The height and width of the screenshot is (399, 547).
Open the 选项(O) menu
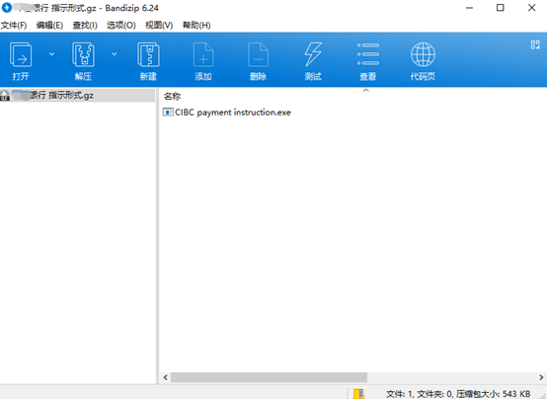(x=121, y=25)
